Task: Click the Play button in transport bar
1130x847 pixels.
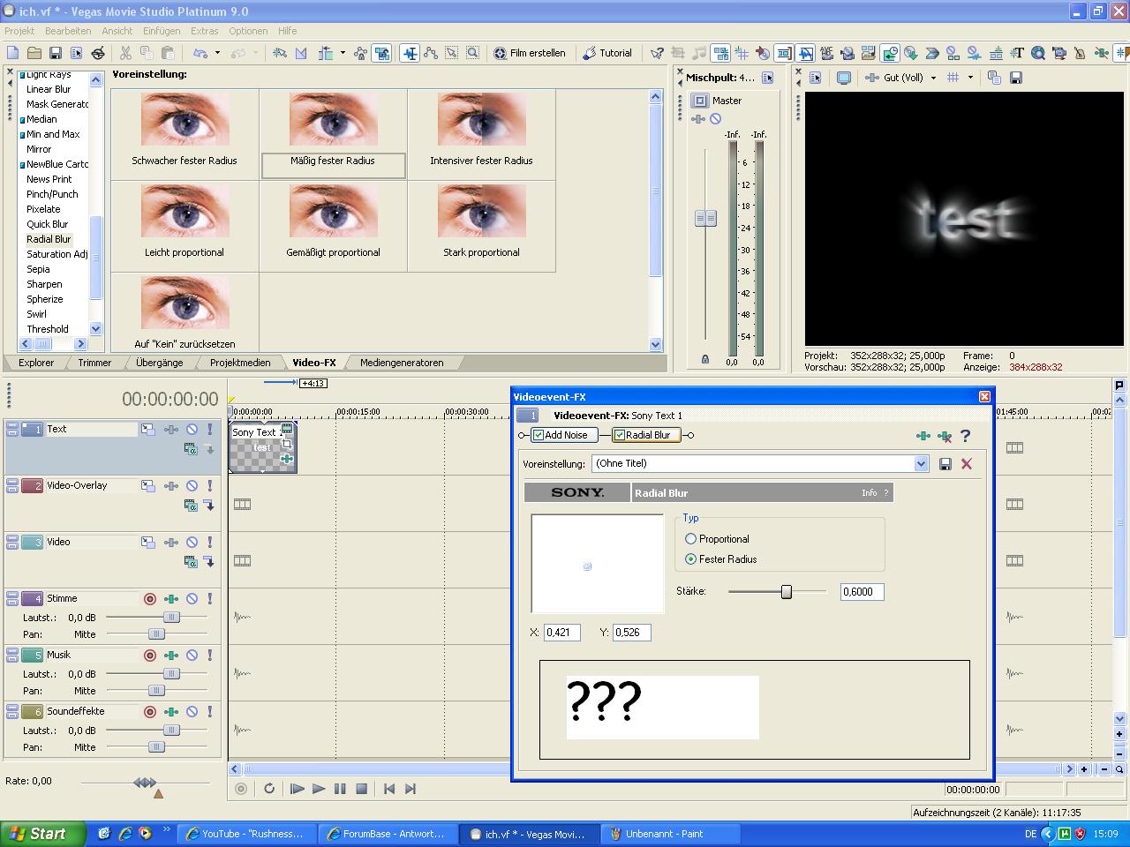Action: pyautogui.click(x=319, y=789)
